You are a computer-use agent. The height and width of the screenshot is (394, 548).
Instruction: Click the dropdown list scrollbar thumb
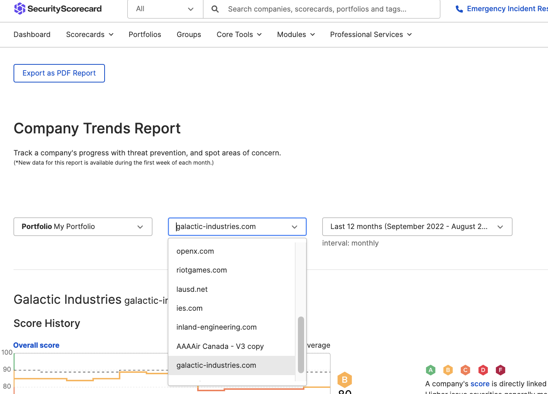(x=301, y=345)
